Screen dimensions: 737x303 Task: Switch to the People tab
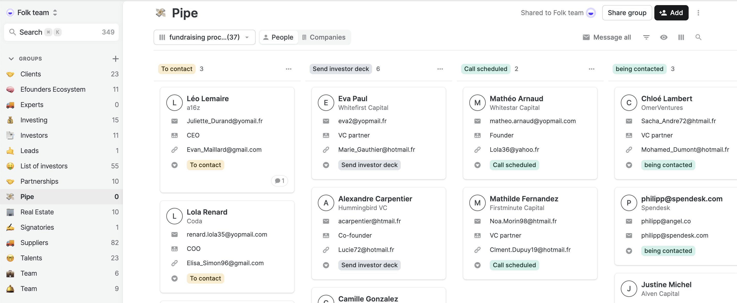pyautogui.click(x=278, y=37)
